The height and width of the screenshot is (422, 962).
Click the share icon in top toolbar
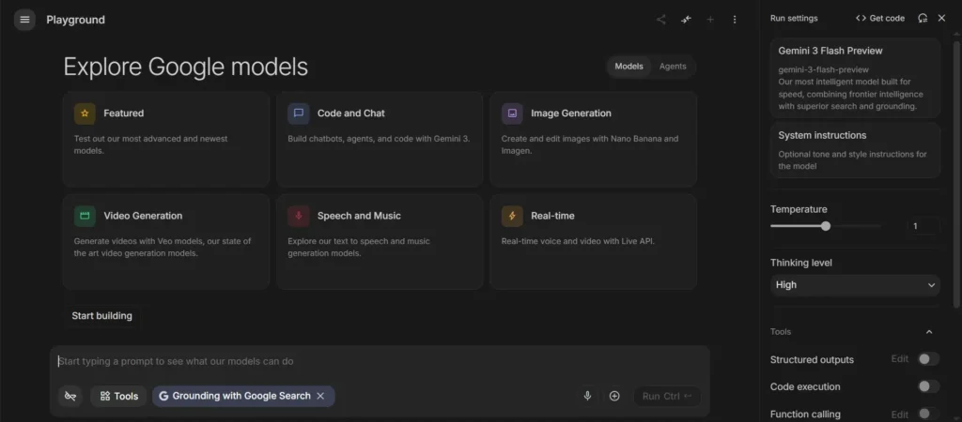click(660, 20)
